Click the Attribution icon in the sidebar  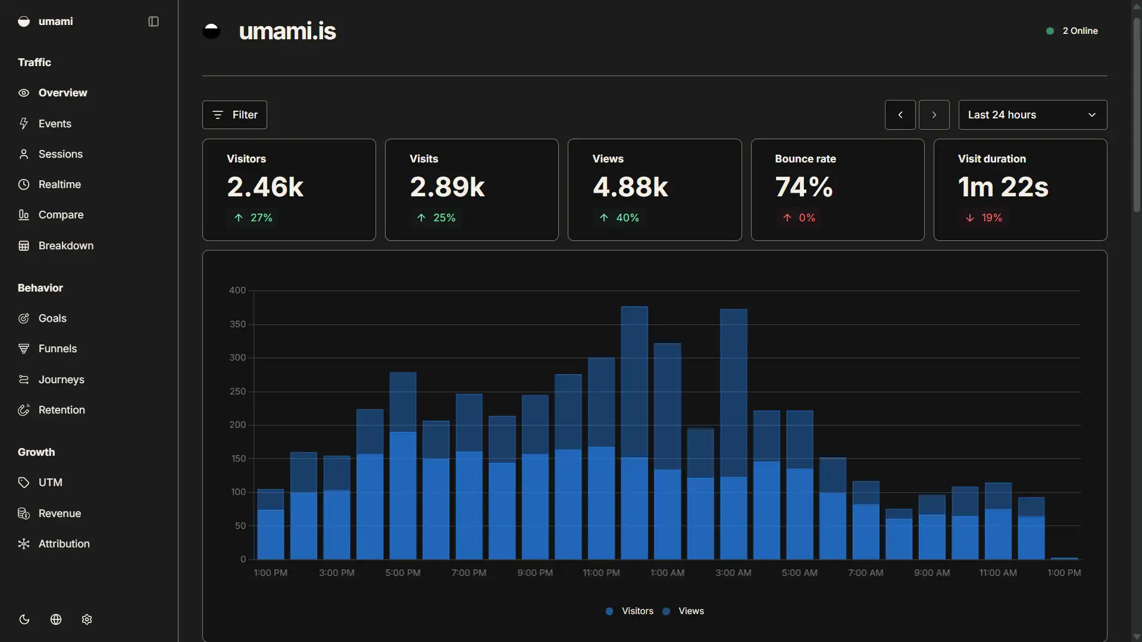tap(24, 544)
